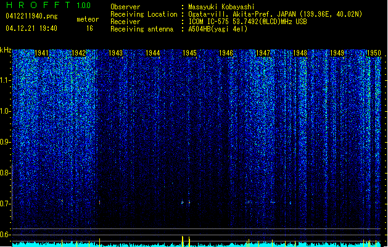Image resolution: width=388 pixels, height=247 pixels.
Task: Click the 1946 time marker
Action: click(x=226, y=53)
